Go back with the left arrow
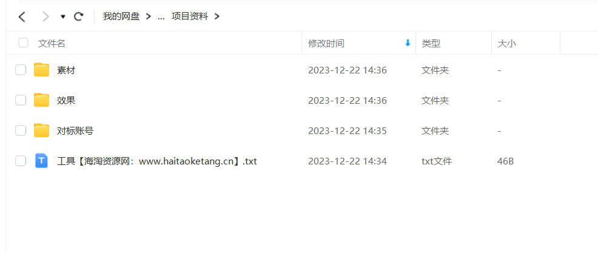Screen dimensions: 598x253 click(x=22, y=17)
